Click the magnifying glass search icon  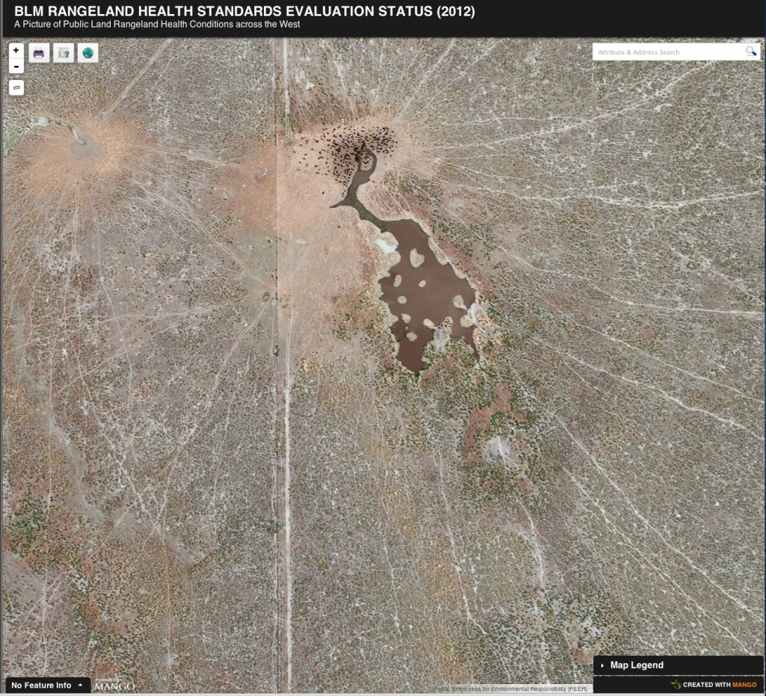tap(750, 52)
